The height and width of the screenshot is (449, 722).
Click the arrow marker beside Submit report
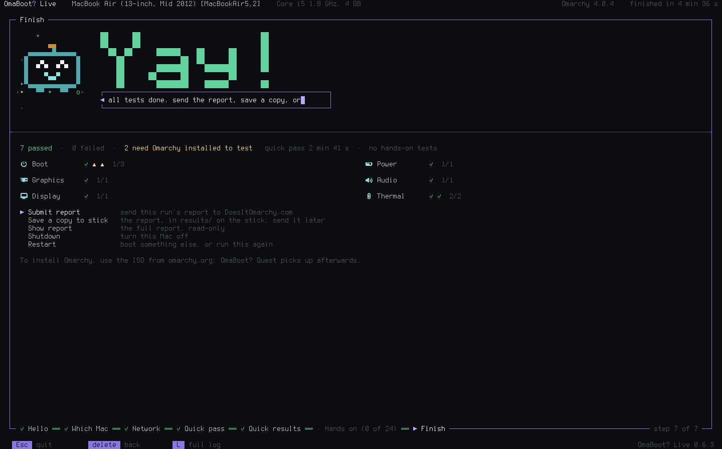[x=22, y=212]
